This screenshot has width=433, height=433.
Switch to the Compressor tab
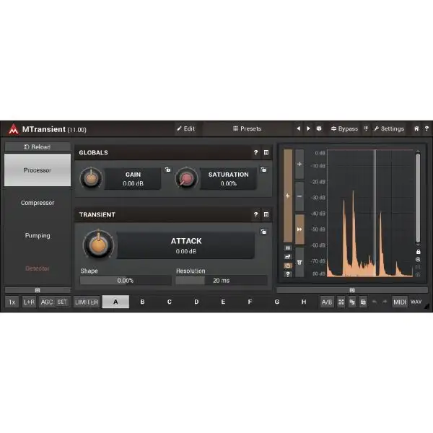click(38, 203)
